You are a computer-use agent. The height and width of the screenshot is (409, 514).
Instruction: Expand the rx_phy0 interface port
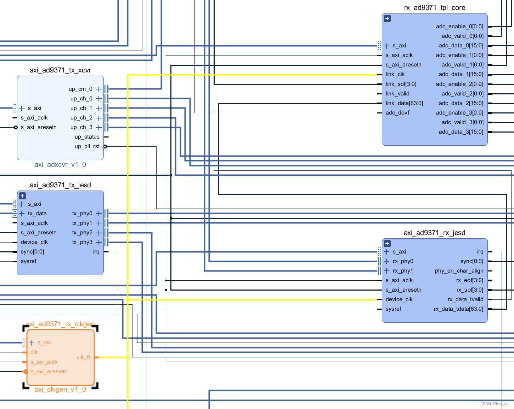point(387,261)
